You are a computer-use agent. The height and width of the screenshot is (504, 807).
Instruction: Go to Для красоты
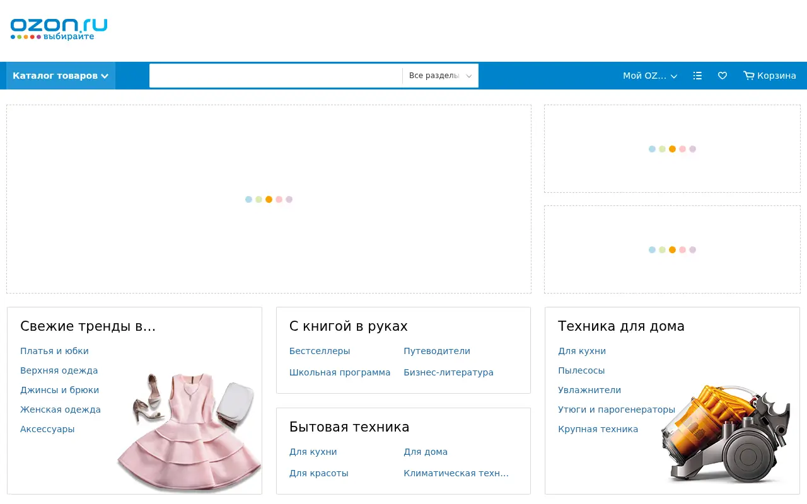(319, 473)
